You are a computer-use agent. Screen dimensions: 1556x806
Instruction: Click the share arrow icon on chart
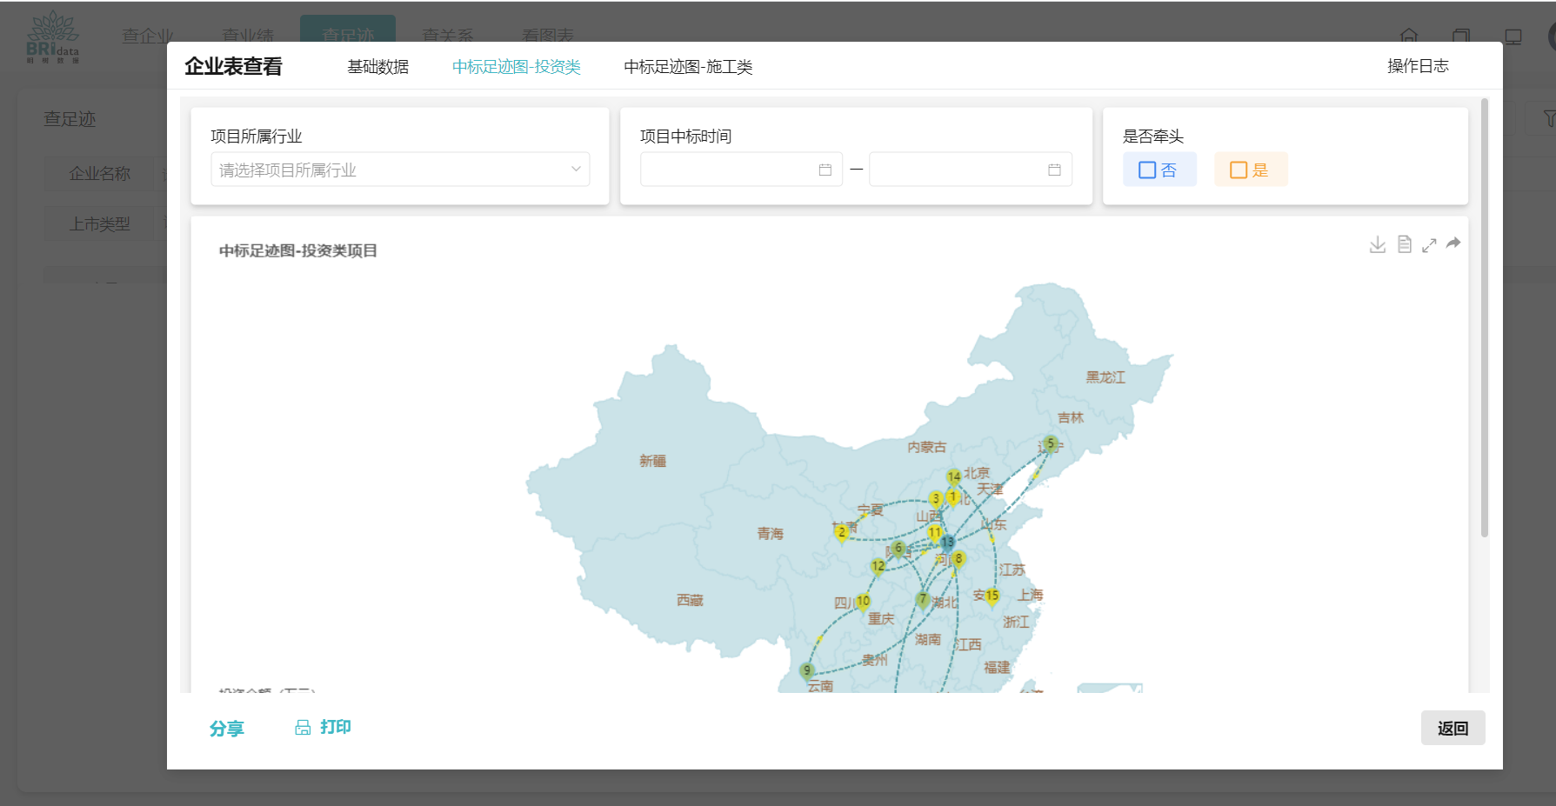pyautogui.click(x=1453, y=243)
